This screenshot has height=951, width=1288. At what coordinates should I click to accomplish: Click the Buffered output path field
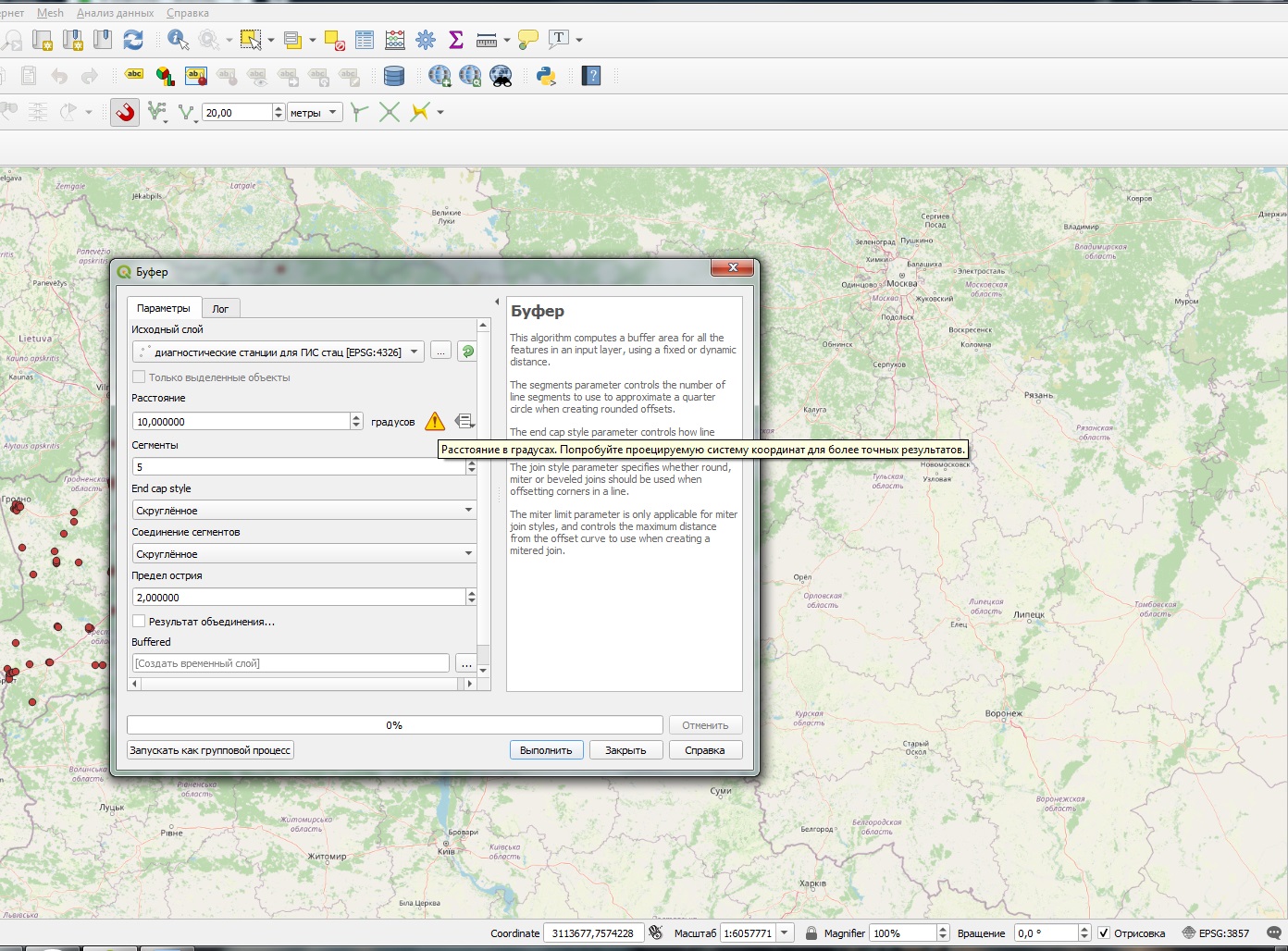coord(291,663)
